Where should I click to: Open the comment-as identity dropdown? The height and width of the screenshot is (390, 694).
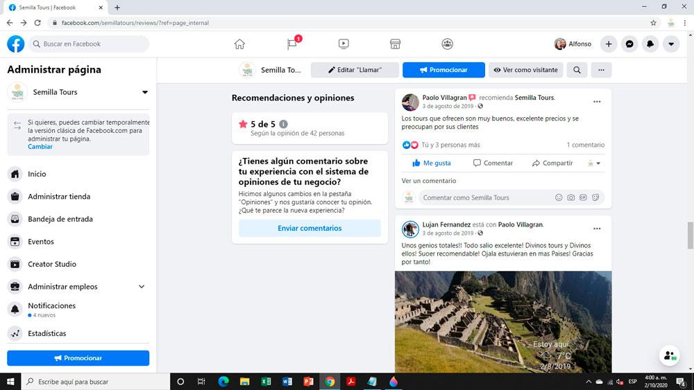click(x=594, y=163)
